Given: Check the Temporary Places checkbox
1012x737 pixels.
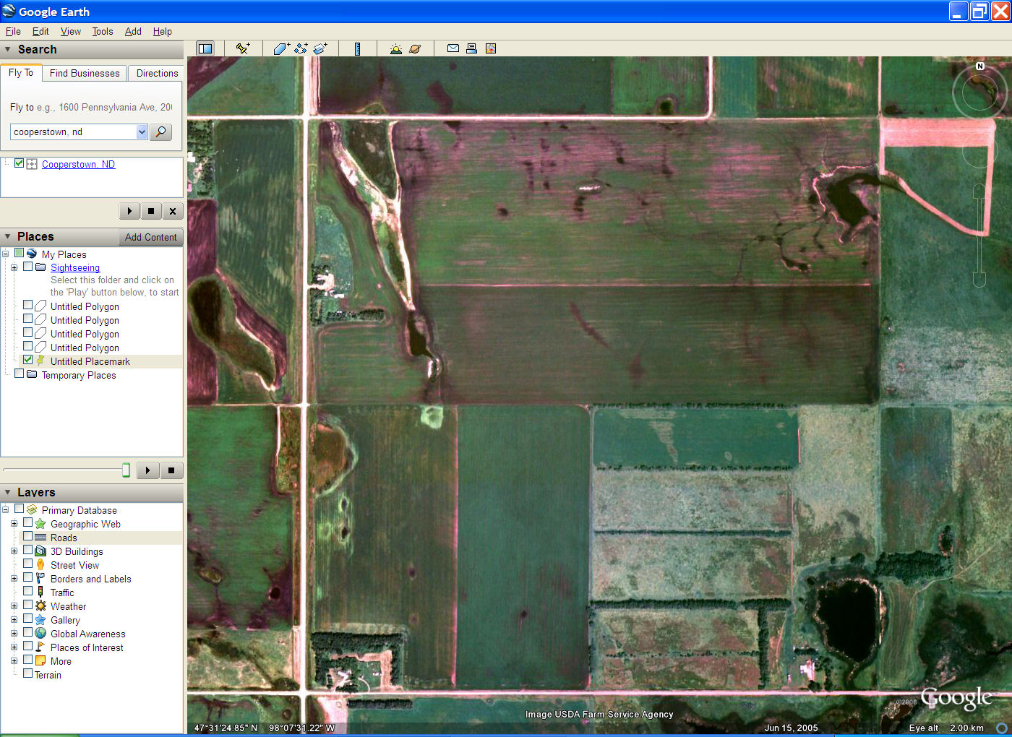Looking at the screenshot, I should pyautogui.click(x=19, y=374).
